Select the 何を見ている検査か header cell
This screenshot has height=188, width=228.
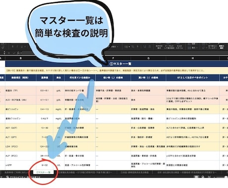coord(80,78)
